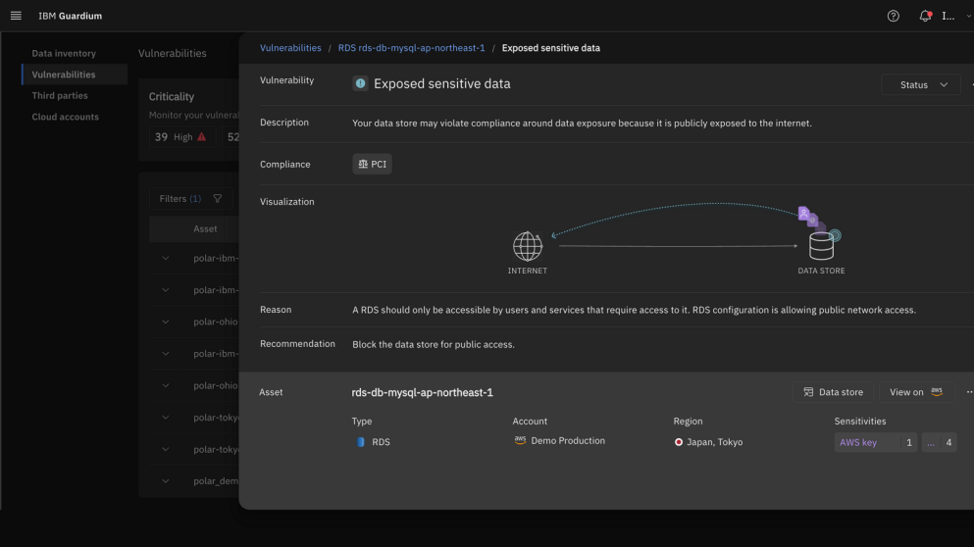Select Cloud accounts in sidebar
Image resolution: width=974 pixels, height=547 pixels.
(x=65, y=117)
